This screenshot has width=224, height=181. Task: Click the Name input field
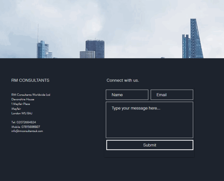[127, 95]
